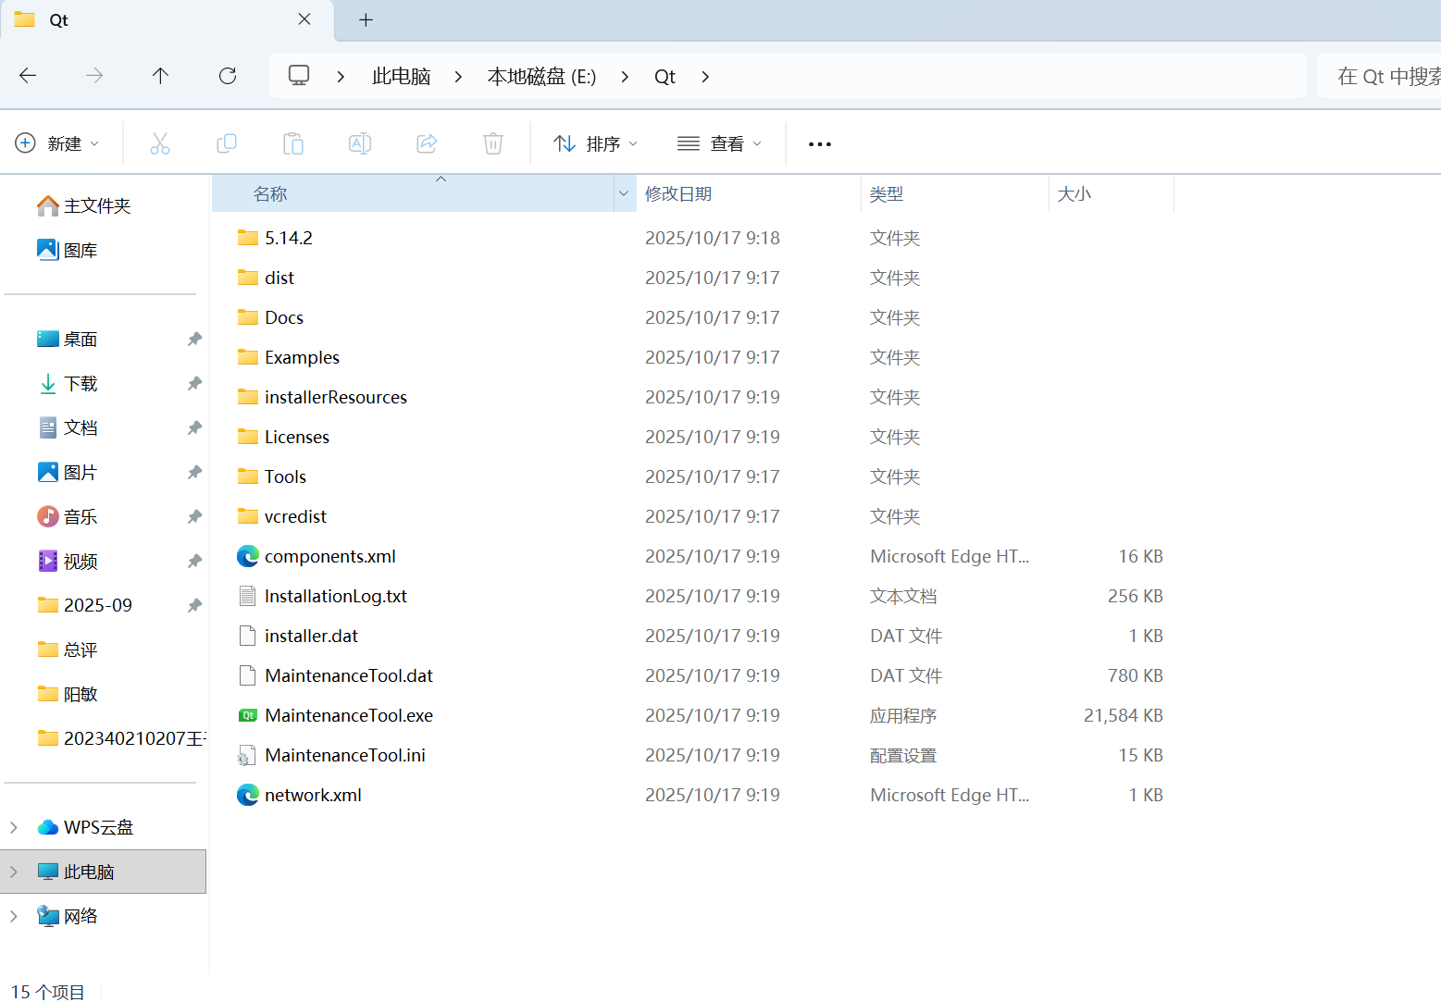1441x1002 pixels.
Task: Click the forward navigation arrow
Action: [94, 76]
